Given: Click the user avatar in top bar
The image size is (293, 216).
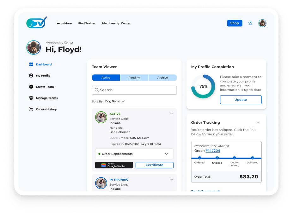Looking at the screenshot, I should (x=262, y=23).
